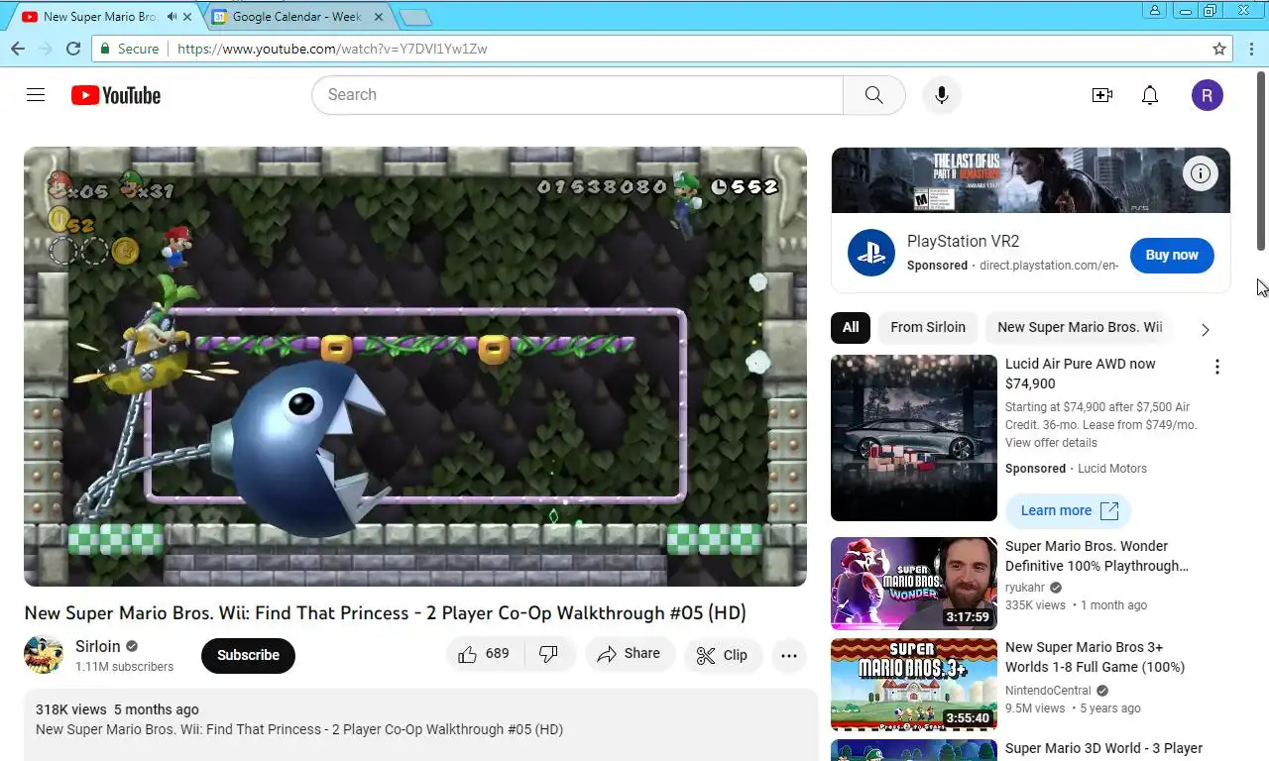
Task: Mute the tab via speaker icon
Action: pos(173,17)
